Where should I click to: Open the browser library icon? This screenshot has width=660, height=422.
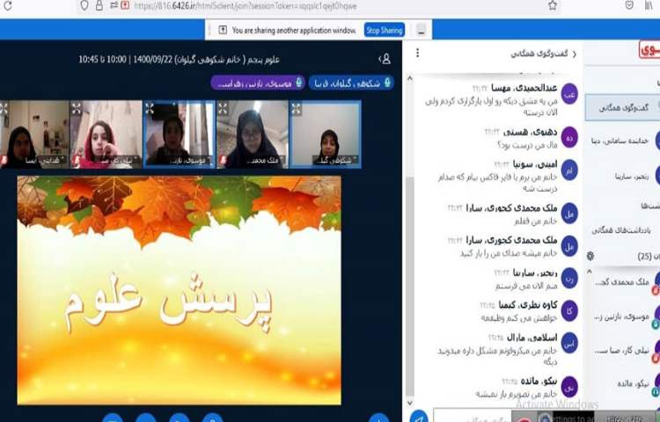[649, 5]
